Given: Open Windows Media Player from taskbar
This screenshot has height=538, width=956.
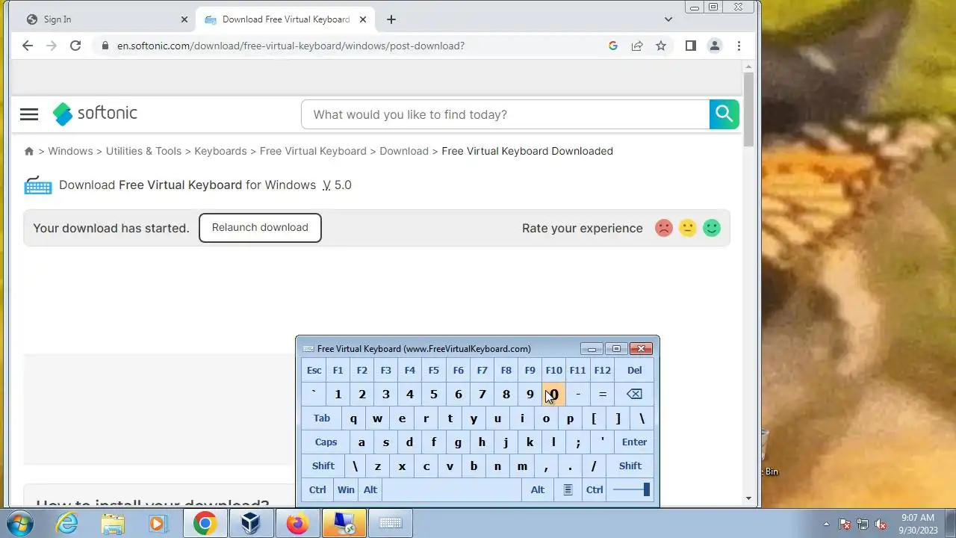Looking at the screenshot, I should point(158,523).
